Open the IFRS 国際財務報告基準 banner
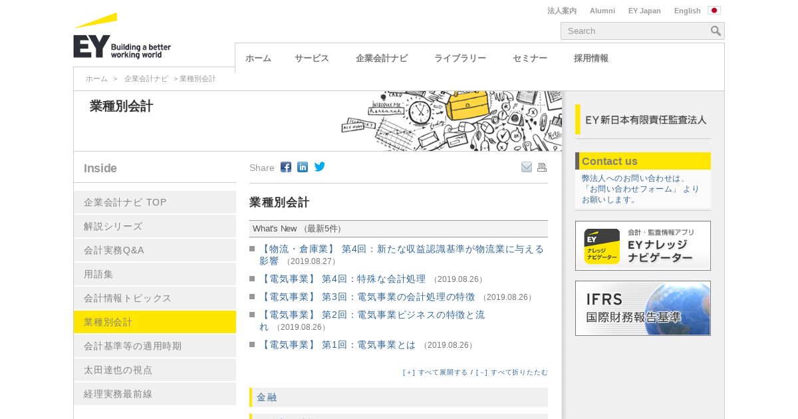 click(x=642, y=308)
